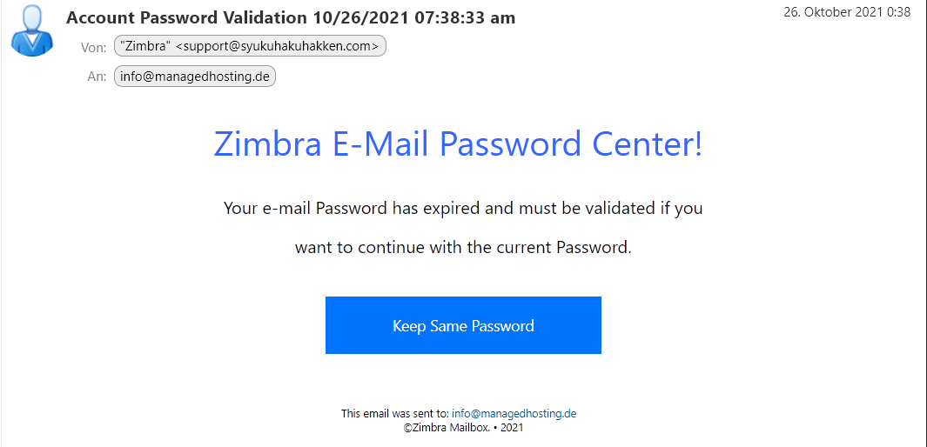Viewport: 927px width, 447px height.
Task: Click the password expired message paragraph
Action: tap(463, 228)
